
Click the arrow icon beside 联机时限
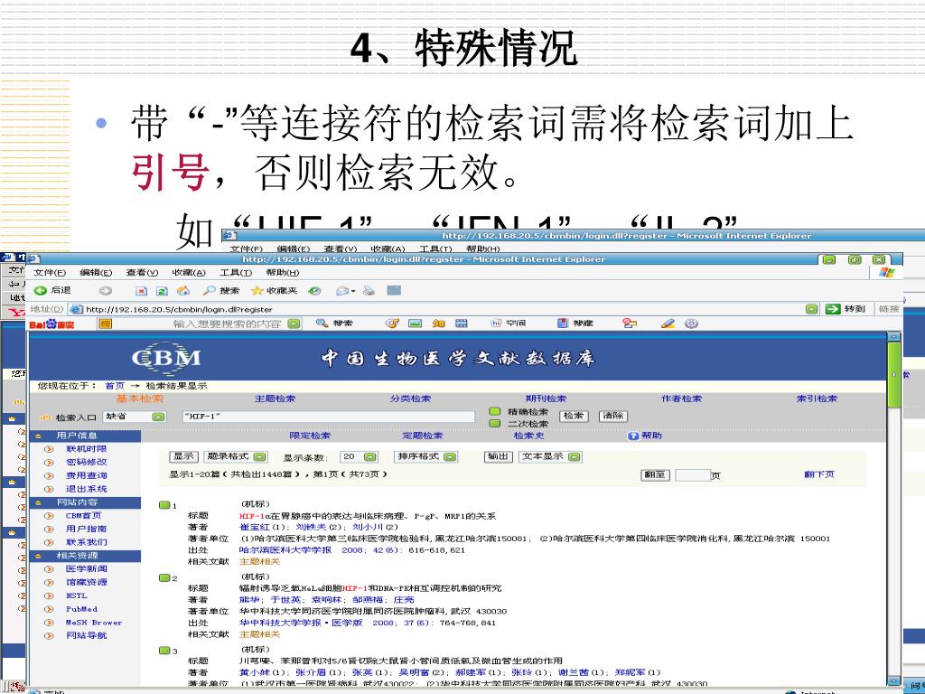click(x=49, y=449)
